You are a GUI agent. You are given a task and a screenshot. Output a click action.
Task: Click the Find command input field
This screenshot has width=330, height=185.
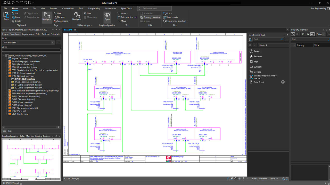(154, 8)
